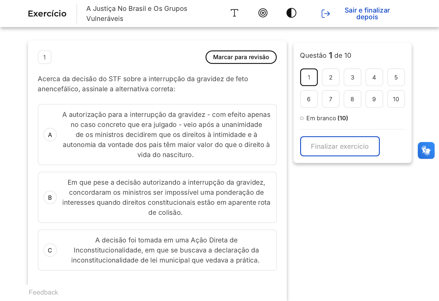Select the current question 1 navigator box
Image resolution: width=439 pixels, height=301 pixels.
pos(309,77)
